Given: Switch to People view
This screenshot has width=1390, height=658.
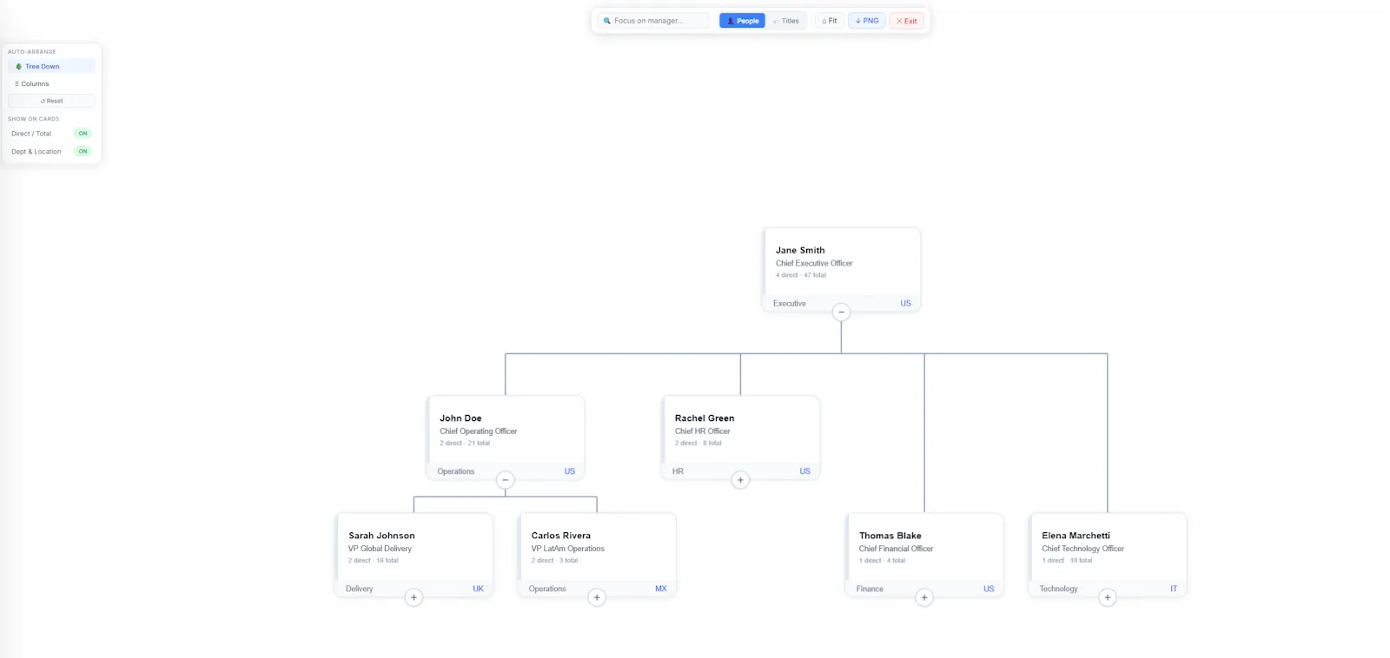Looking at the screenshot, I should tap(742, 21).
